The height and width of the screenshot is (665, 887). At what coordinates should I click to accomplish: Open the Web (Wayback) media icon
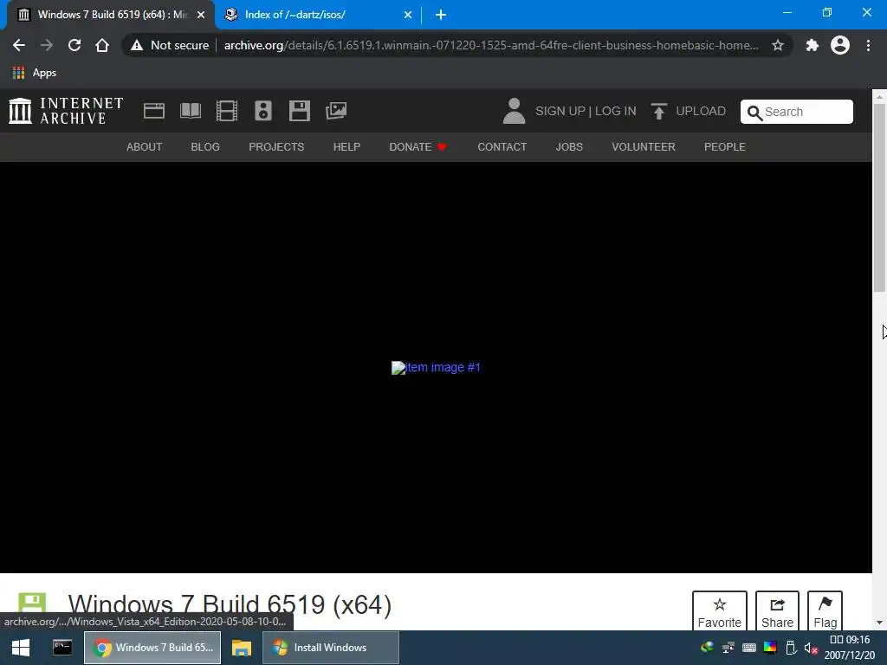(154, 111)
